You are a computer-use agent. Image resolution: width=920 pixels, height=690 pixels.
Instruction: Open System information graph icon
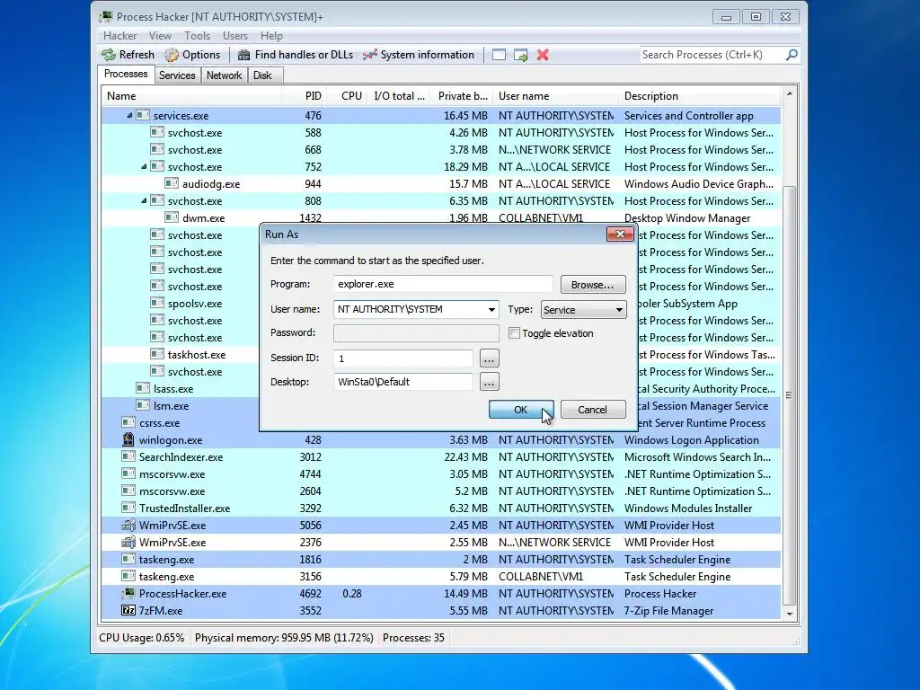[369, 55]
